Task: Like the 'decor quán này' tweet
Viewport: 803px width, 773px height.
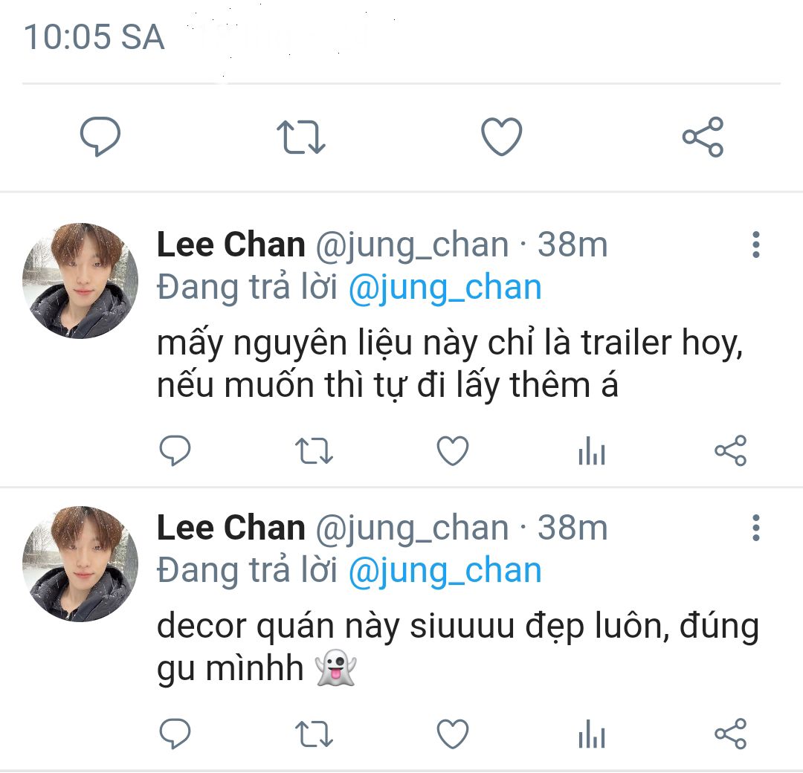Action: [x=453, y=734]
